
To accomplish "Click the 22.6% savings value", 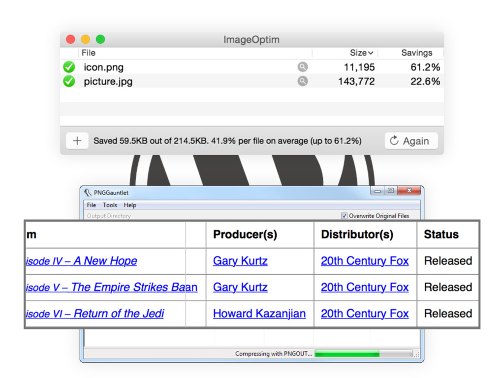I will pyautogui.click(x=425, y=81).
